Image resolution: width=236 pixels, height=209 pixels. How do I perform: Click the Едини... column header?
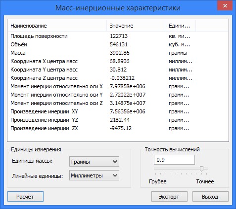coord(181,26)
